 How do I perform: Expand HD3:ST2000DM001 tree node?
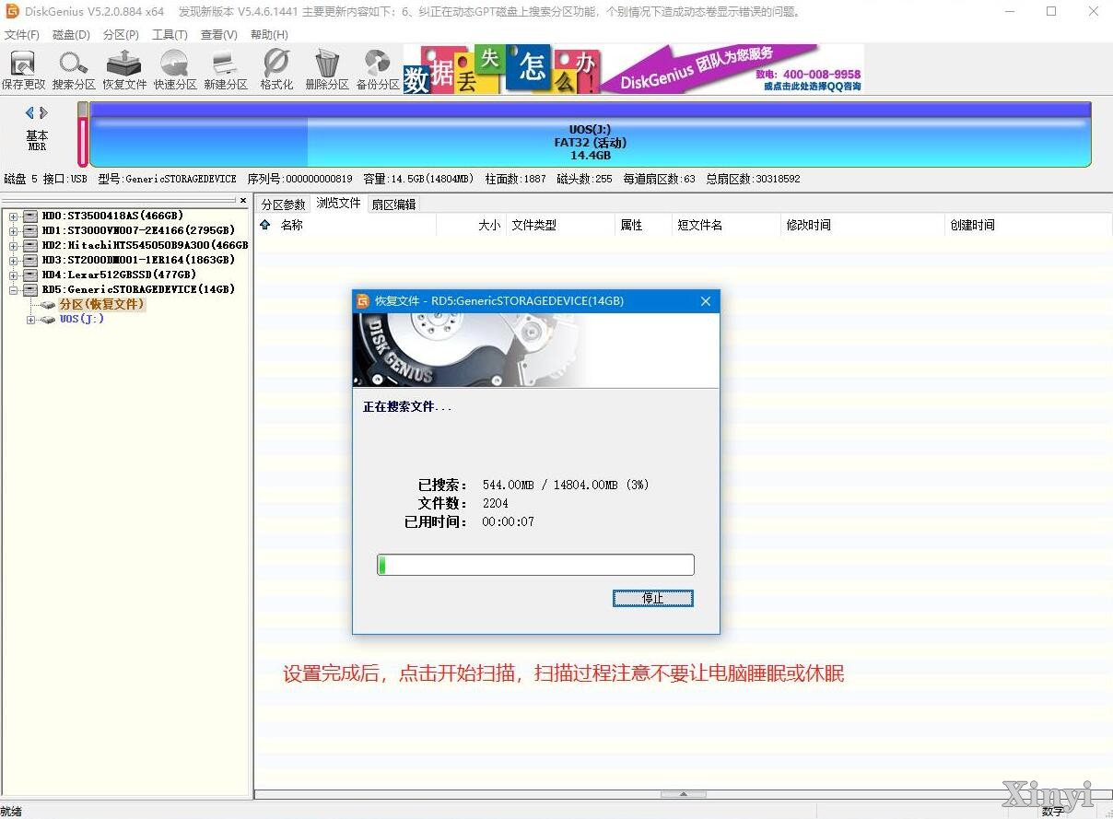click(14, 261)
